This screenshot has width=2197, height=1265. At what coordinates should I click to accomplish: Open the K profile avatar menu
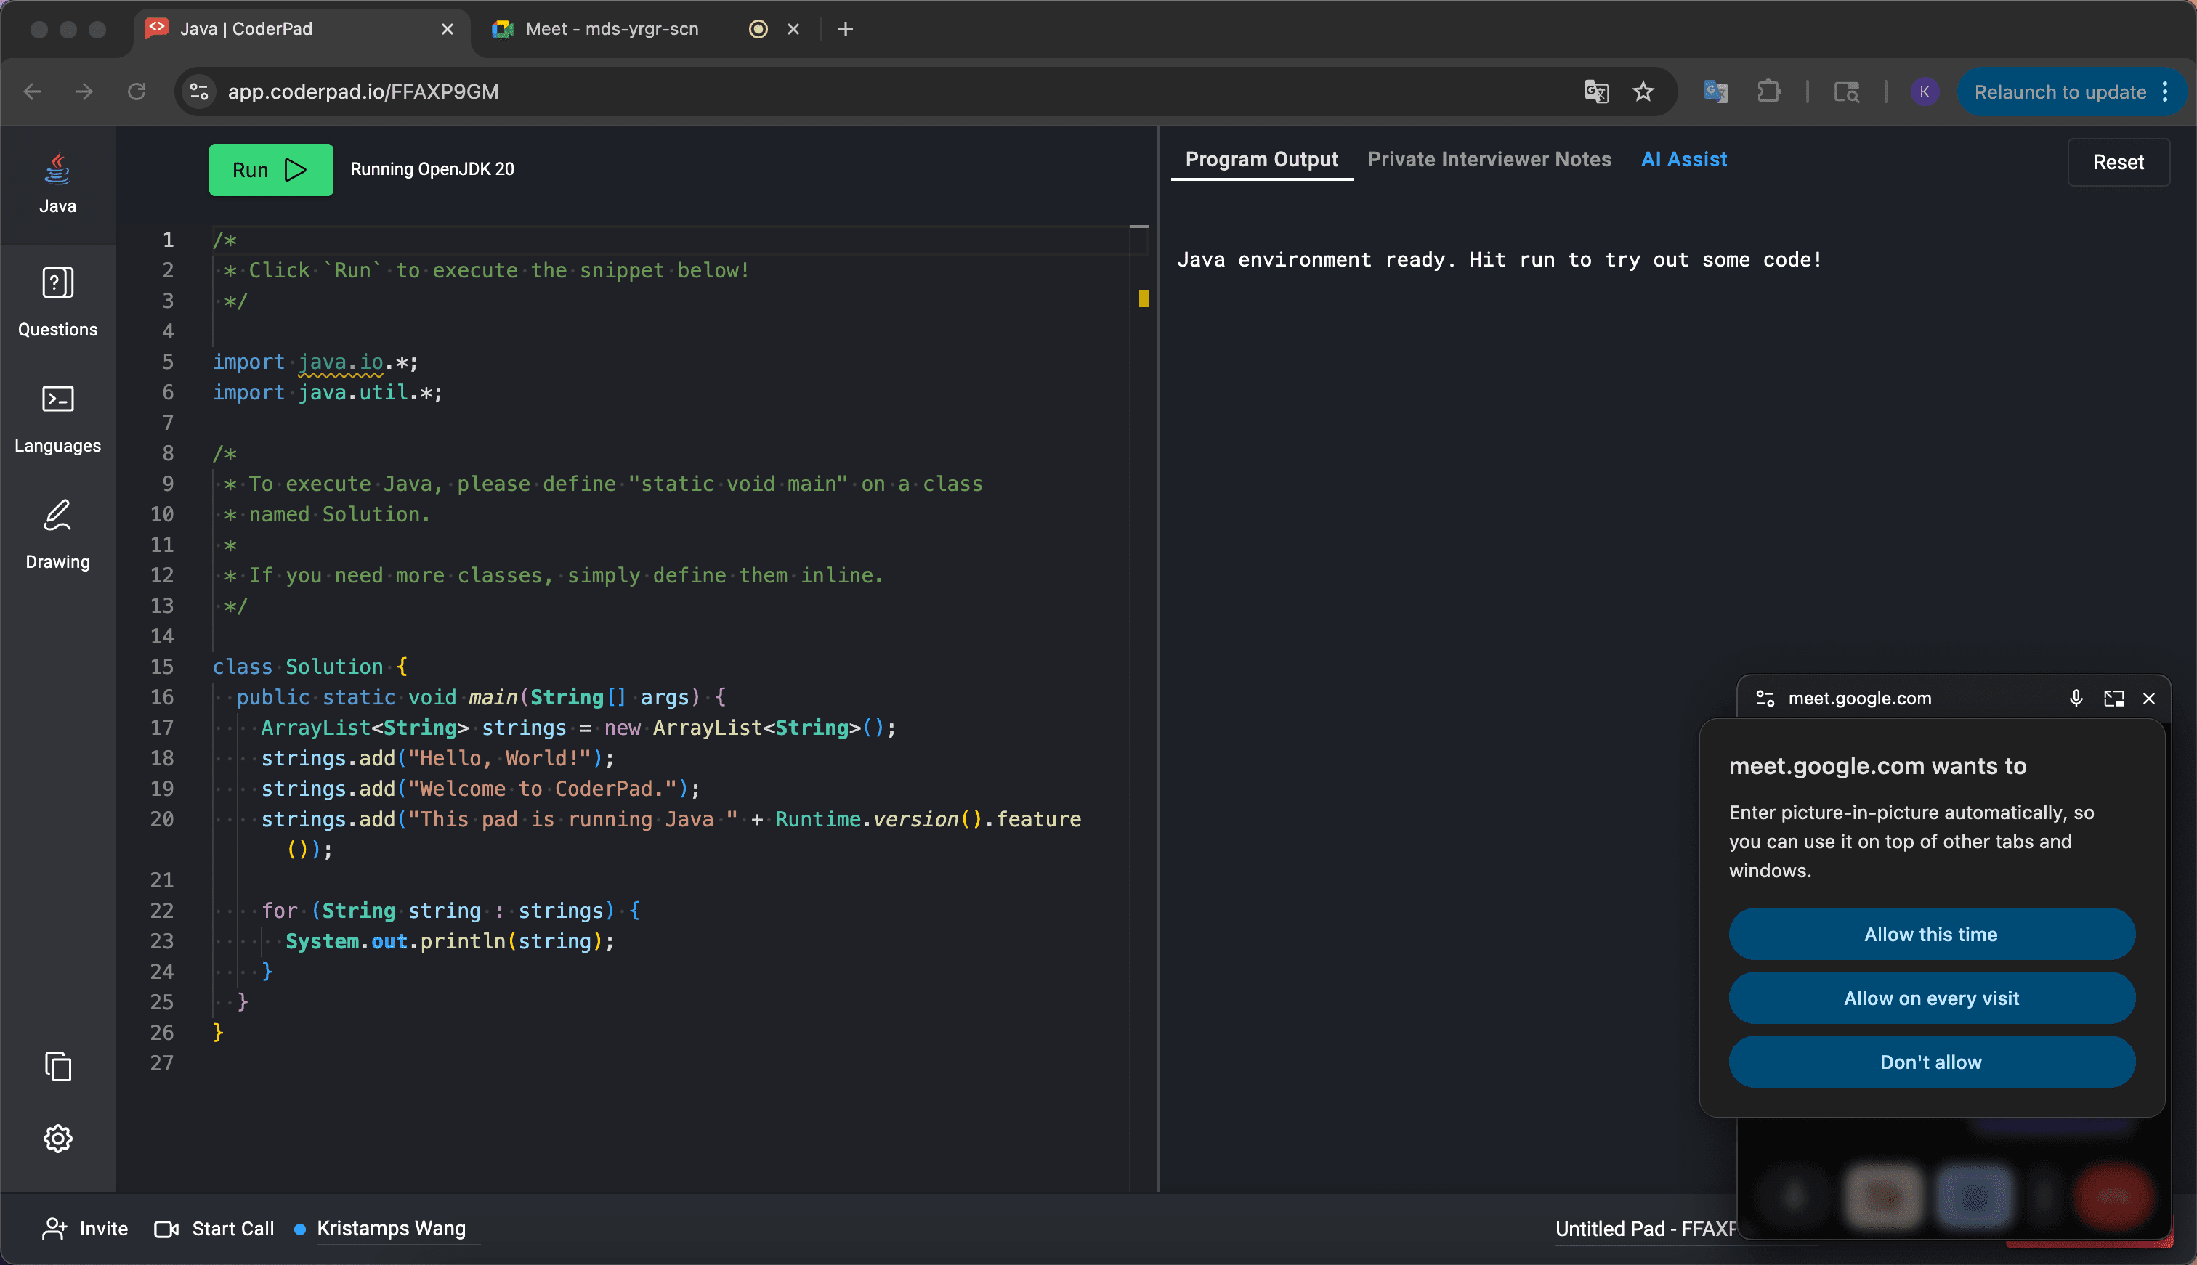(1924, 92)
